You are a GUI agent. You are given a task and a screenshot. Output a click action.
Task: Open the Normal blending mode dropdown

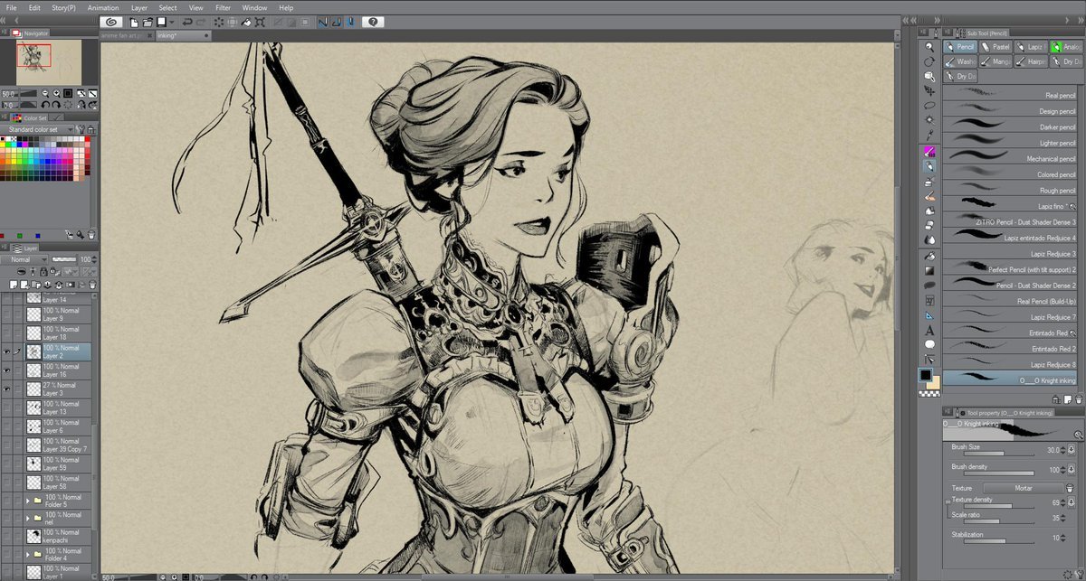25,259
